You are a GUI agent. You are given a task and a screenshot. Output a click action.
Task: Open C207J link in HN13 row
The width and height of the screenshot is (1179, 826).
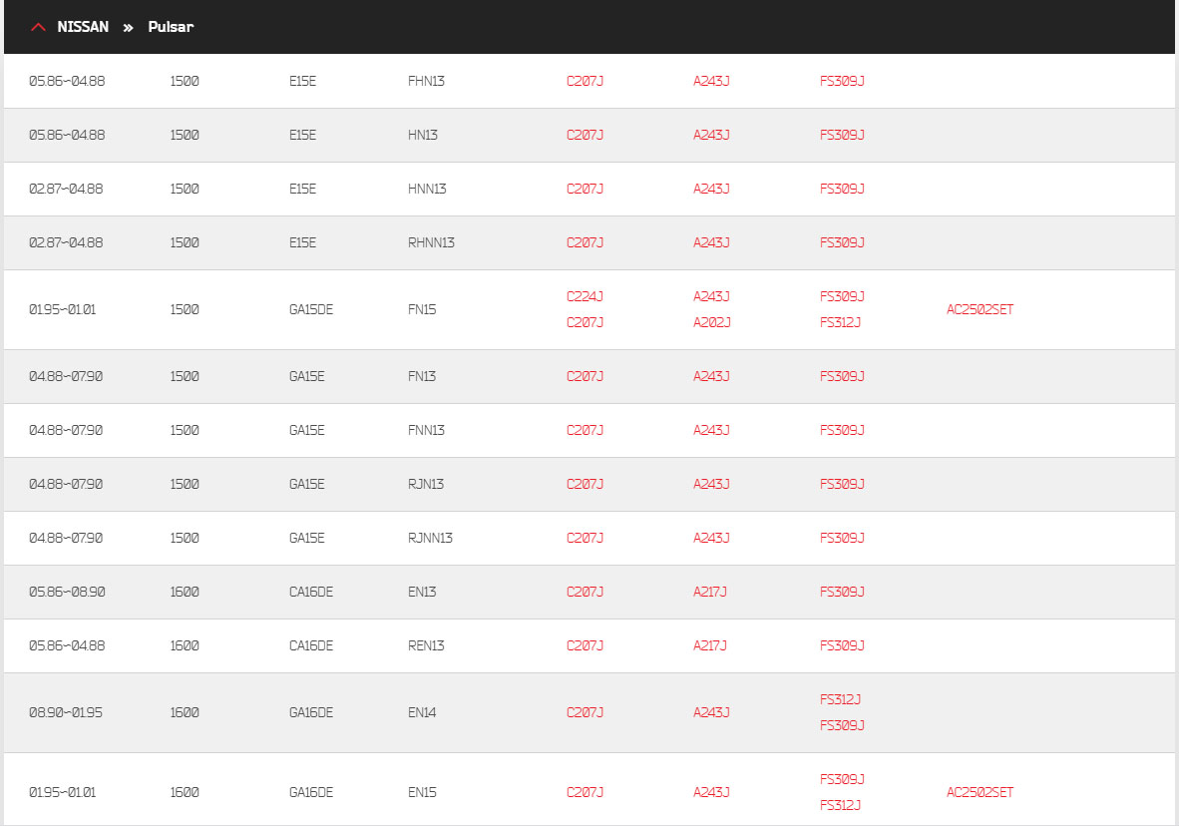(x=585, y=135)
